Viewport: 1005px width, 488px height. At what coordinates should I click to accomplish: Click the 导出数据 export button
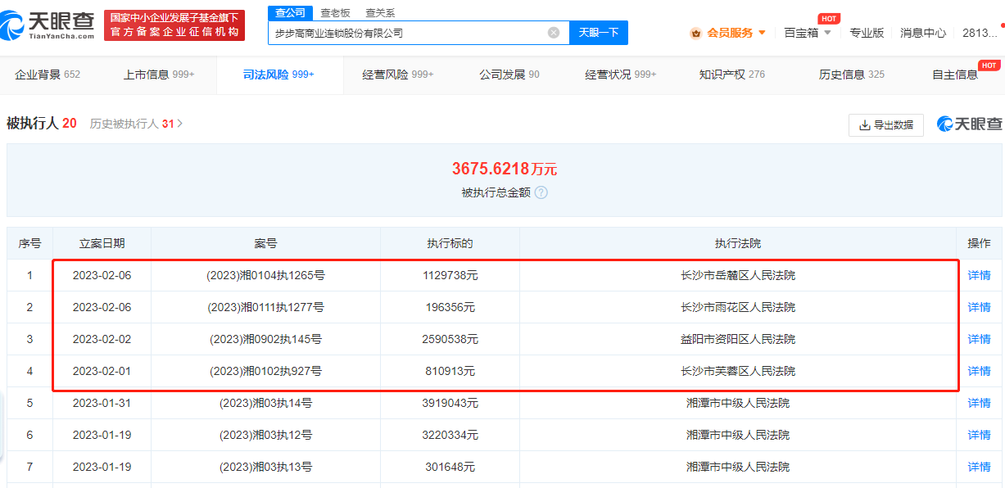(886, 125)
